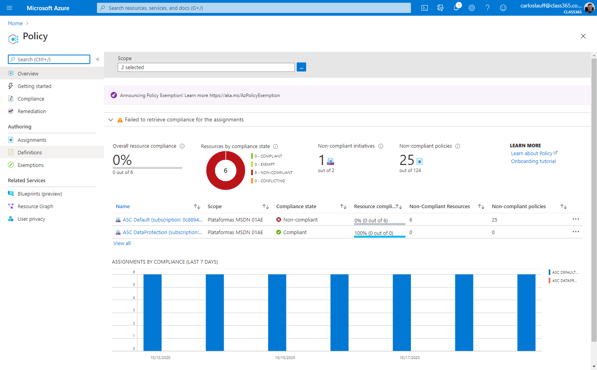Focus the global search resources box
597x370 pixels.
click(254, 8)
